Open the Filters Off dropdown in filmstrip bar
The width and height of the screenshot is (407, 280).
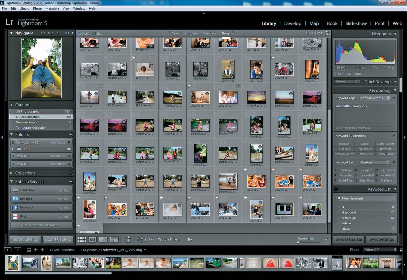pos(380,250)
